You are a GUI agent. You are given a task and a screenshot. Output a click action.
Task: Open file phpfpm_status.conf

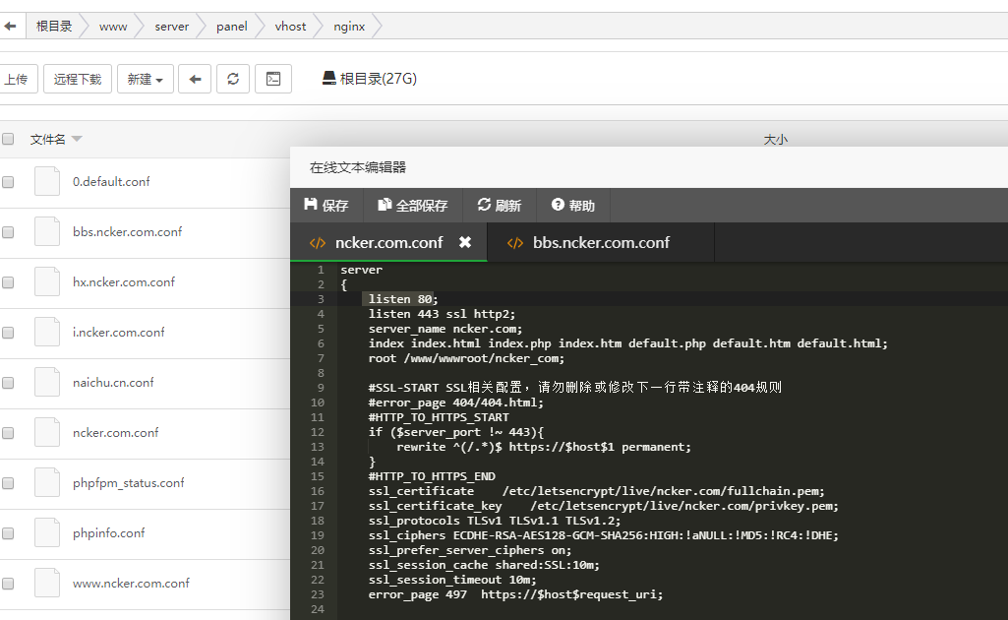[129, 482]
